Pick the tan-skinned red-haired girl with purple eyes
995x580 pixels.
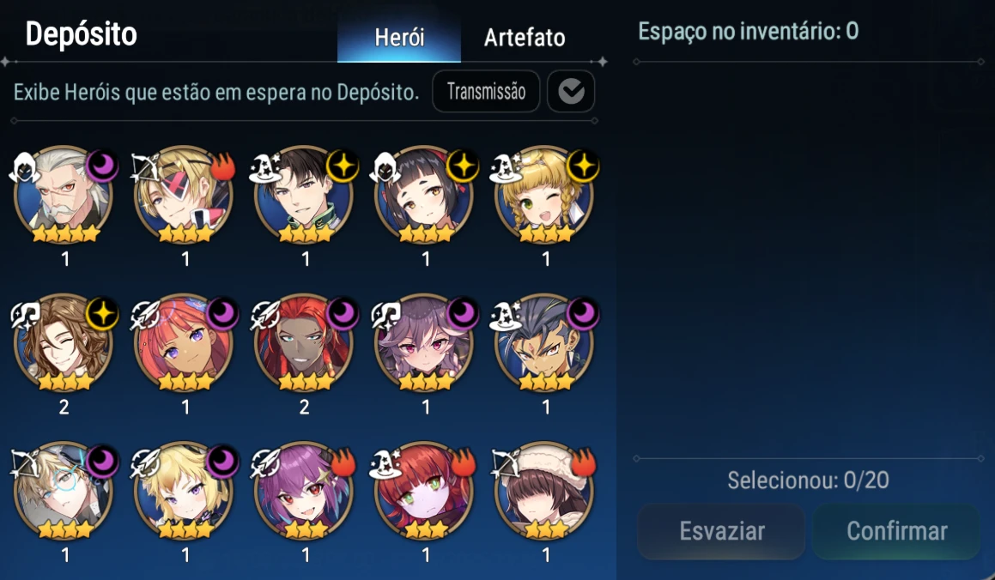coord(184,343)
